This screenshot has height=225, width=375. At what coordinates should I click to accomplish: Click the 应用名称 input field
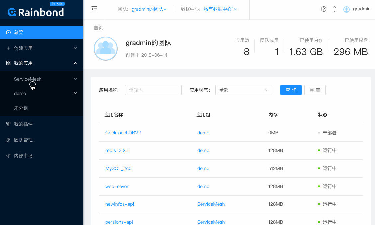[x=153, y=90]
